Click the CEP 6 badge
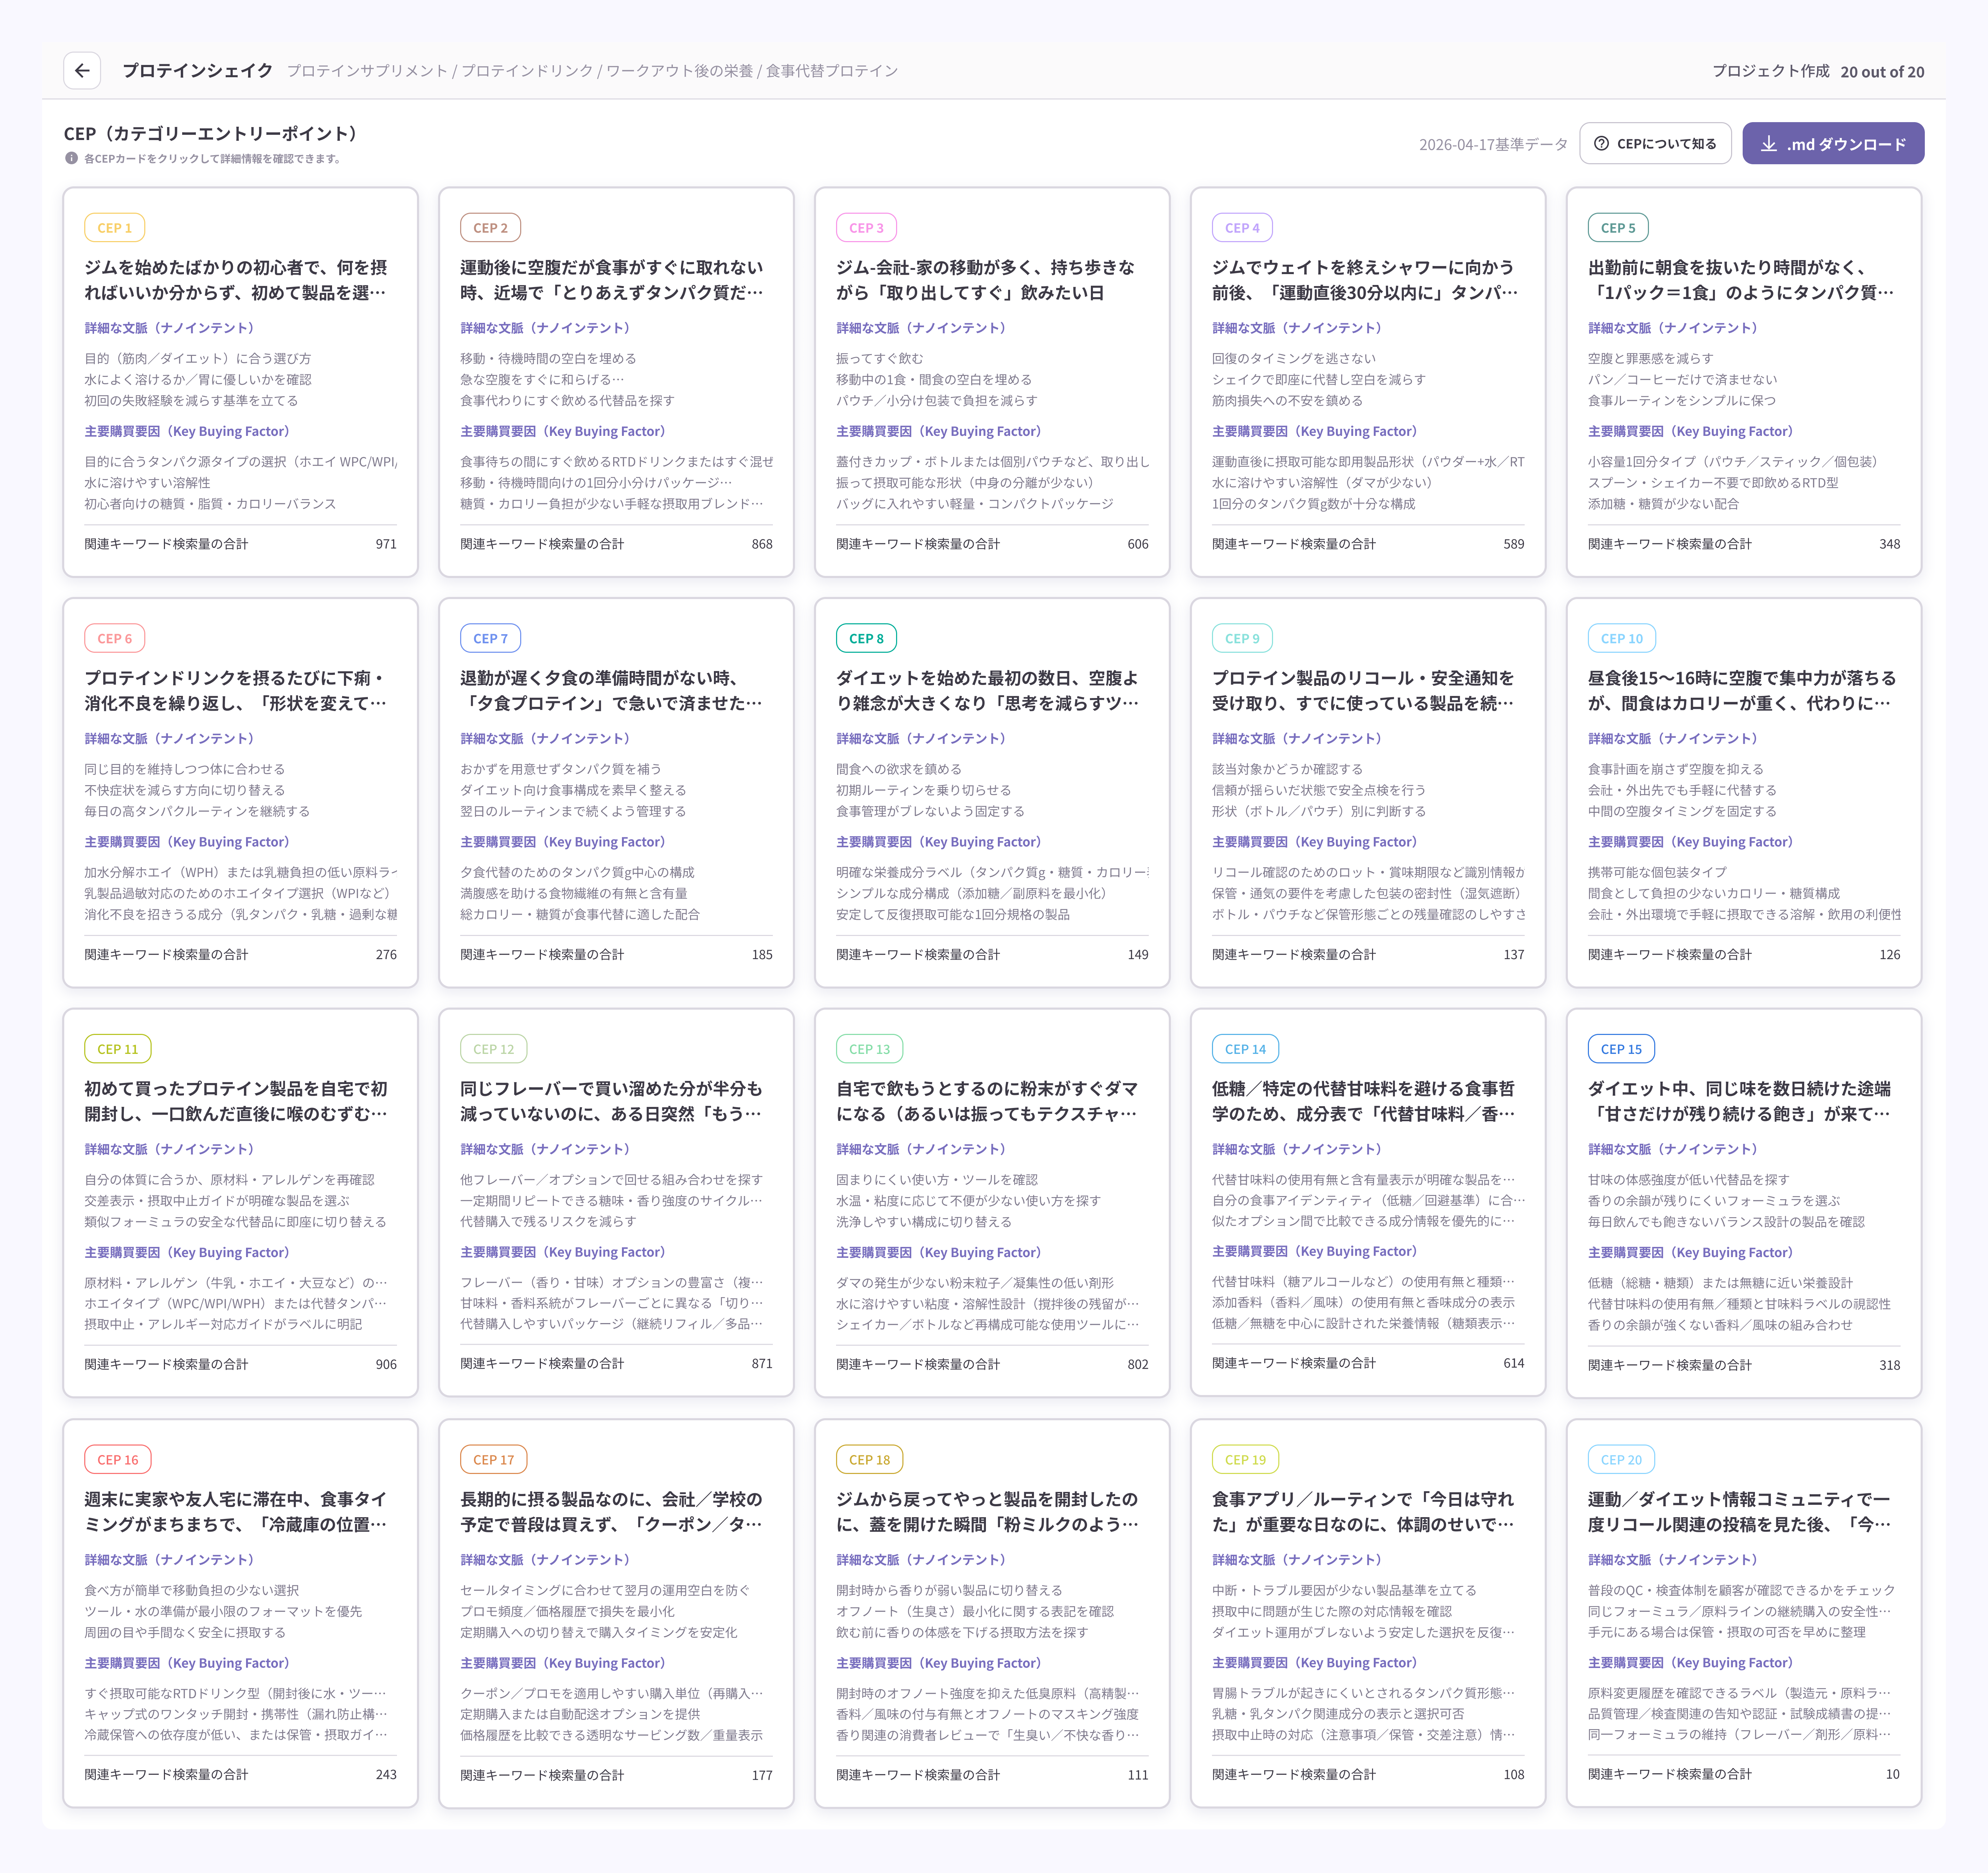The height and width of the screenshot is (1873, 1988). click(115, 638)
